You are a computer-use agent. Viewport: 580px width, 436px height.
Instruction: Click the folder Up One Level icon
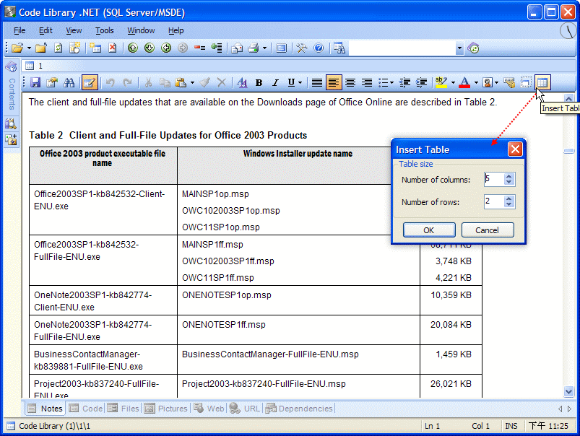point(41,48)
